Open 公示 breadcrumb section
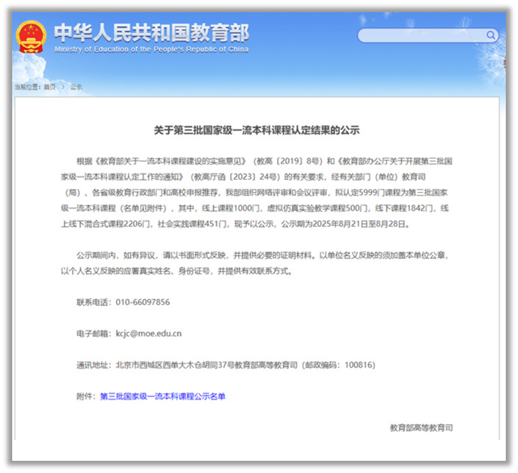This screenshot has height=473, width=518. 76,87
